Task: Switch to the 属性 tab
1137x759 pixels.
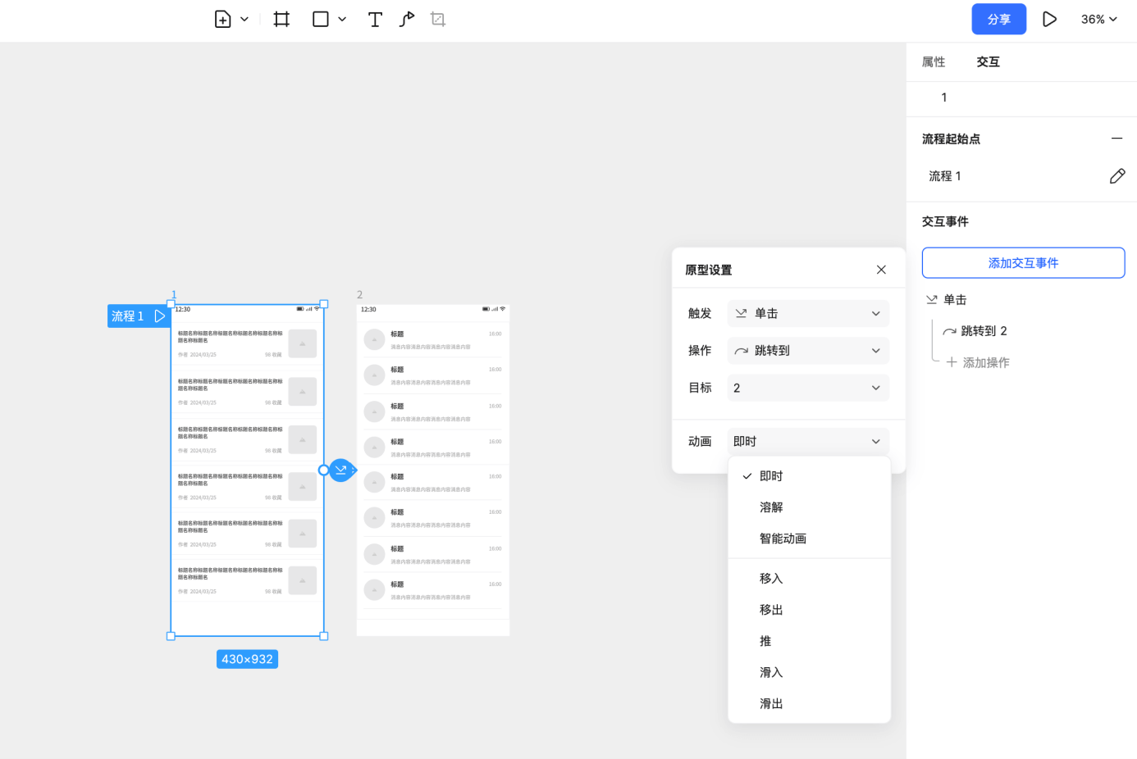Action: pyautogui.click(x=934, y=61)
